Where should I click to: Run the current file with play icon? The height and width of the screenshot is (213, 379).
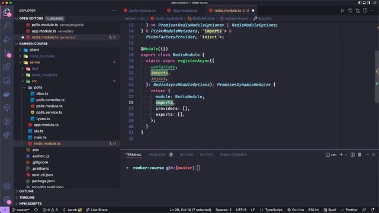pos(342,11)
